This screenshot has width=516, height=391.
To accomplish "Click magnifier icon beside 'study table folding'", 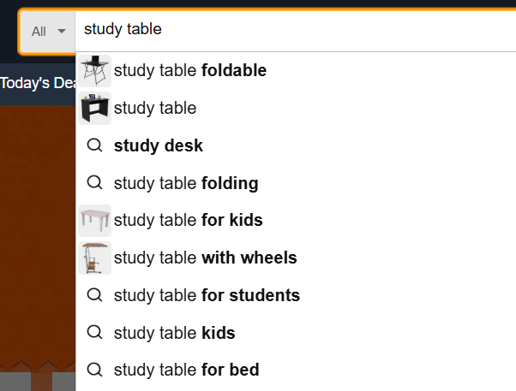I will [95, 183].
